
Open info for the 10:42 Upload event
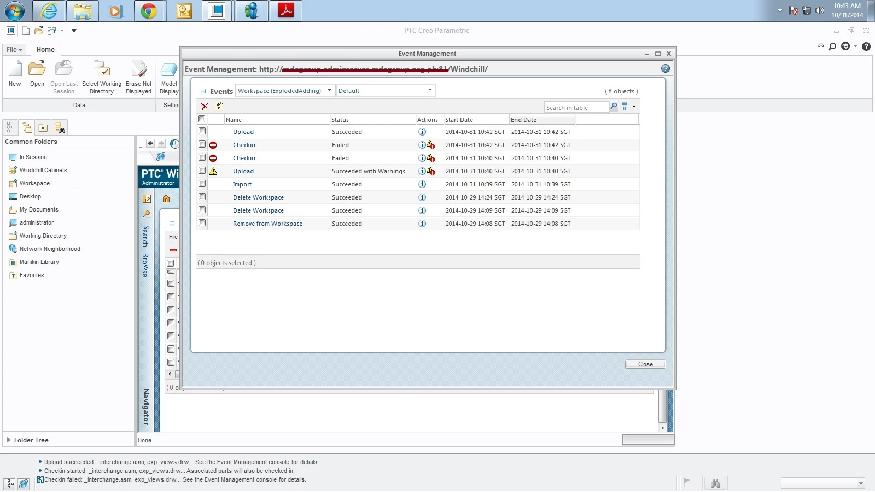click(422, 132)
